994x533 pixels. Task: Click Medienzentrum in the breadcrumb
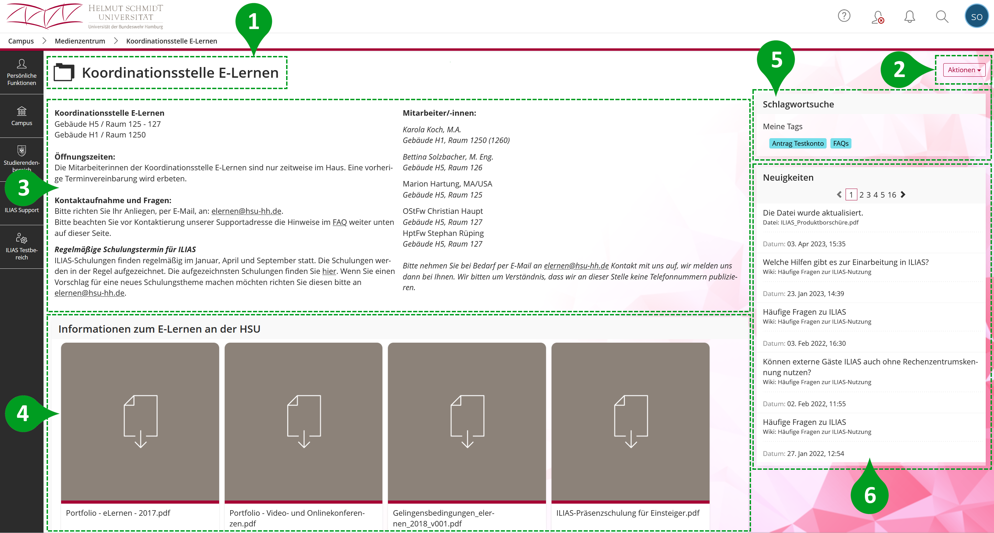click(x=80, y=41)
